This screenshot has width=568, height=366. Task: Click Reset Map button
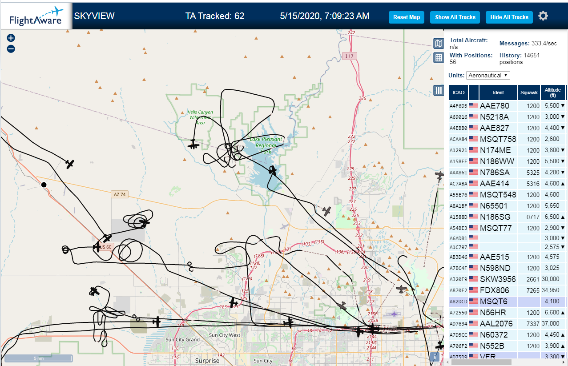[x=407, y=17]
